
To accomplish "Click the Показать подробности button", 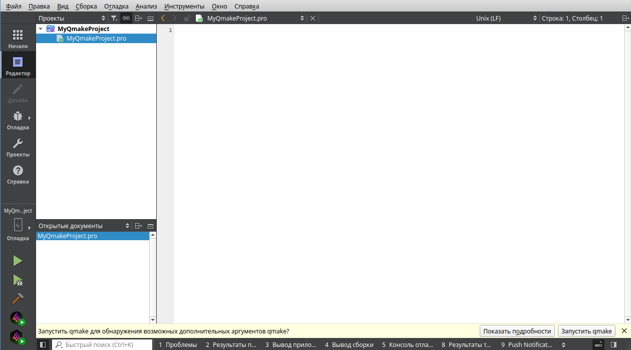I will coord(517,331).
